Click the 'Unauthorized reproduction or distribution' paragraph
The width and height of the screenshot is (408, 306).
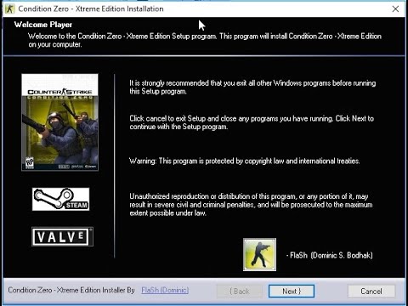tap(251, 205)
